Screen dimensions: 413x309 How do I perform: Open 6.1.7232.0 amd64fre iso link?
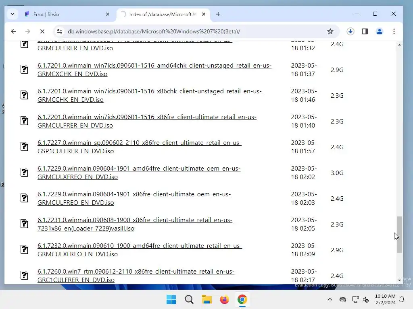[x=140, y=250]
